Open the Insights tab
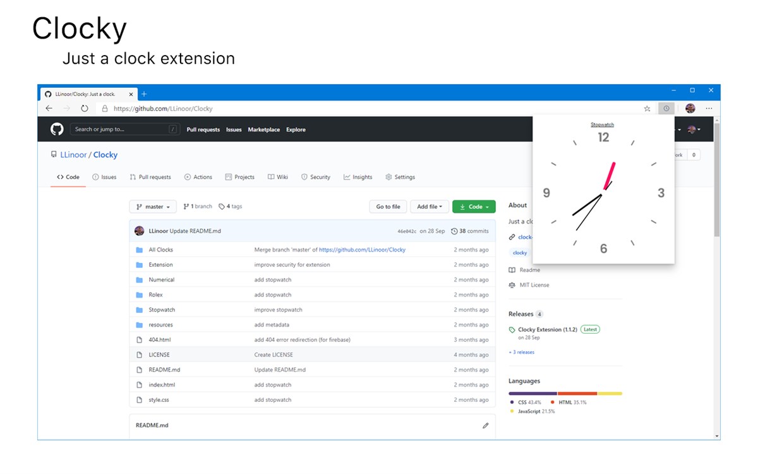 [358, 177]
